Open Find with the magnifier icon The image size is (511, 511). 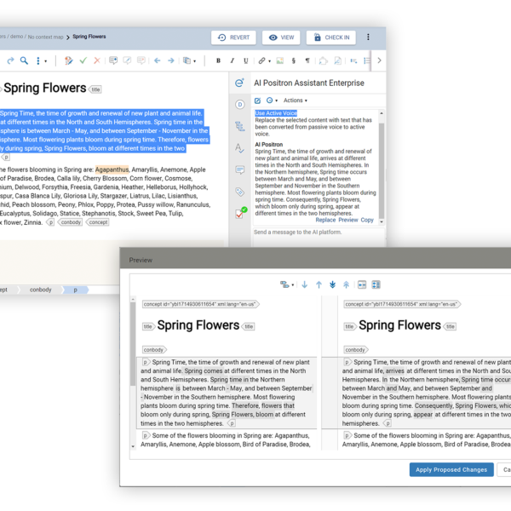pyautogui.click(x=24, y=60)
